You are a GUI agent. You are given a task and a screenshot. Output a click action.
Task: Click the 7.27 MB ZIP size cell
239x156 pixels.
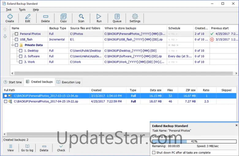coord(187,101)
